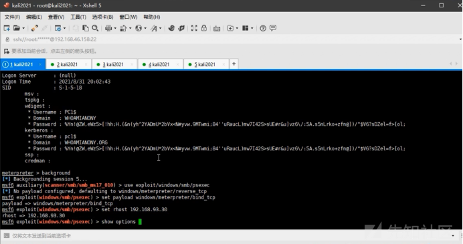The image size is (463, 244).
Task: Close the 1 kali2021 tab
Action: [40, 64]
